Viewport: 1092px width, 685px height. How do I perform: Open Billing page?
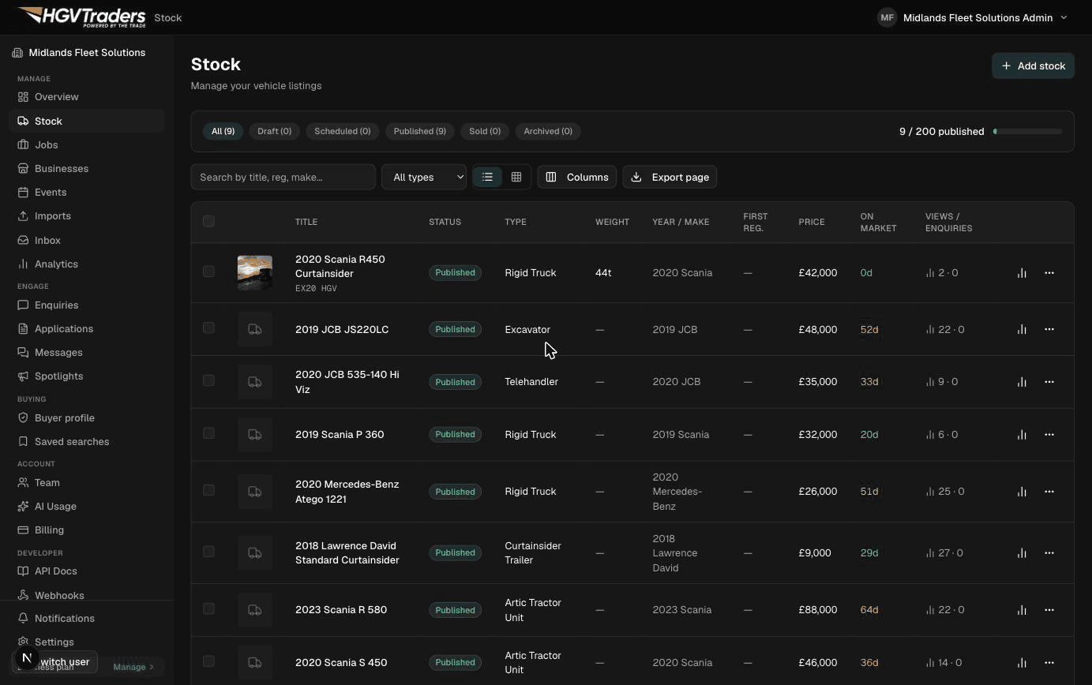87,530
